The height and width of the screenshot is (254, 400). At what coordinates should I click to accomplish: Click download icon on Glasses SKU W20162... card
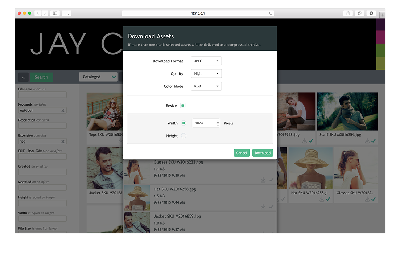[x=367, y=199]
